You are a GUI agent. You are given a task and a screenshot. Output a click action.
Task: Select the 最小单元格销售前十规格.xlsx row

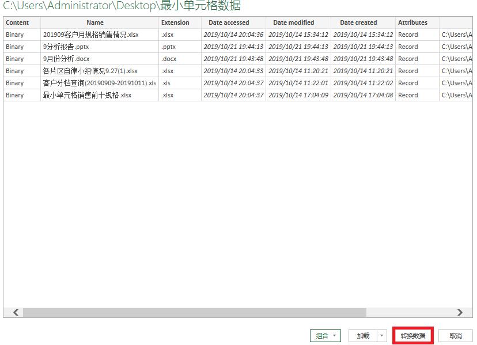94,95
